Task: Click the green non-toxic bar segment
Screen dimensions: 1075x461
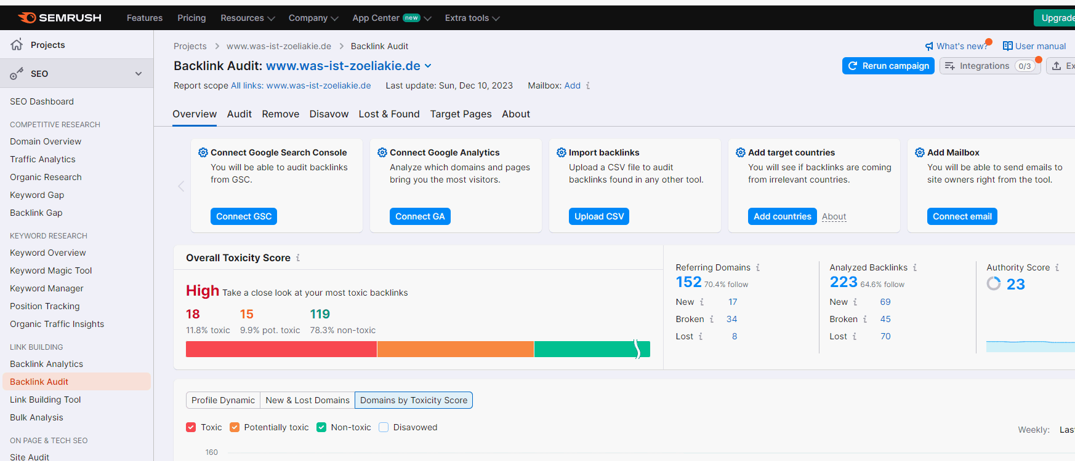Action: tap(592, 349)
